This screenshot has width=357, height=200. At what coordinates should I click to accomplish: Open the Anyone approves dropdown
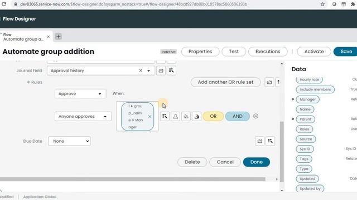coord(83,116)
